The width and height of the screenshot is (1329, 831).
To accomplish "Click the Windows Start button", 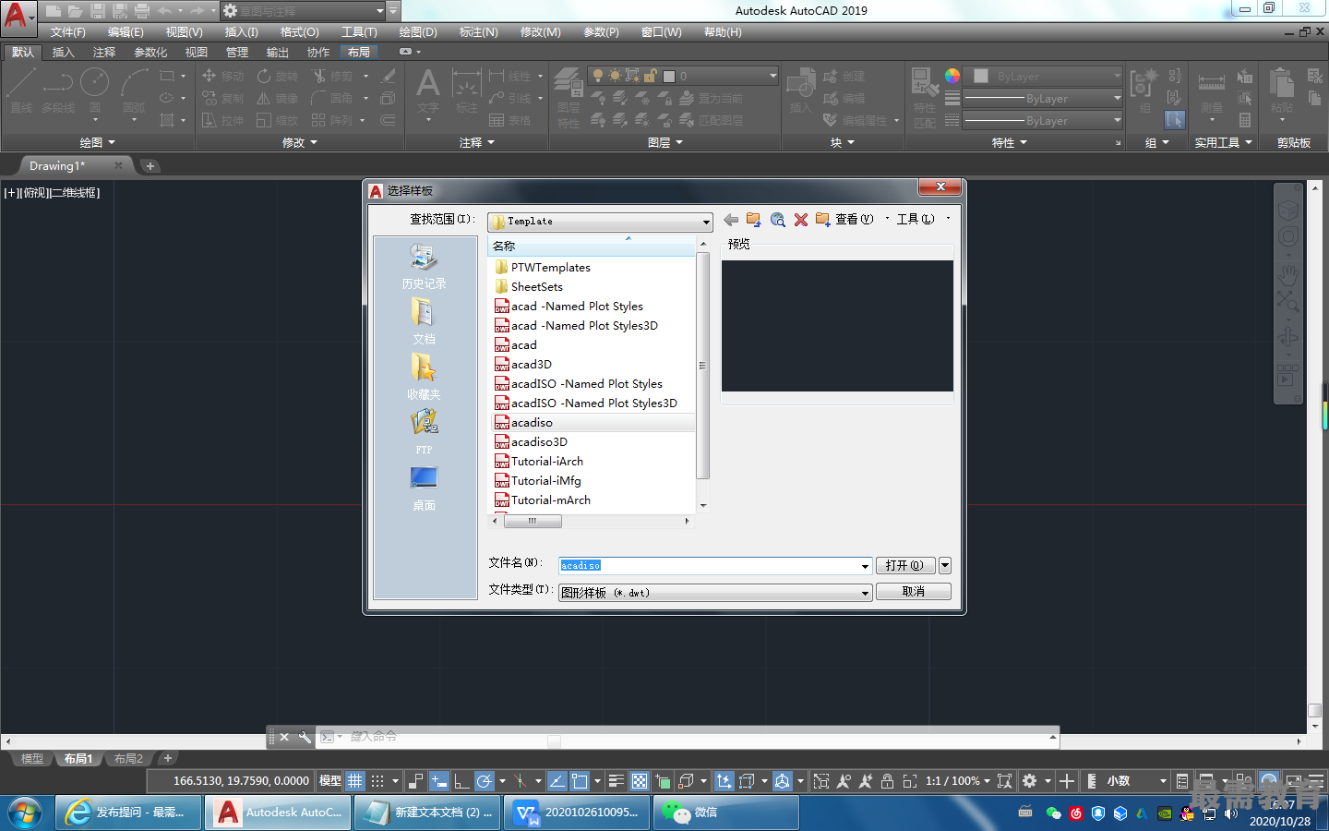I will 24,813.
